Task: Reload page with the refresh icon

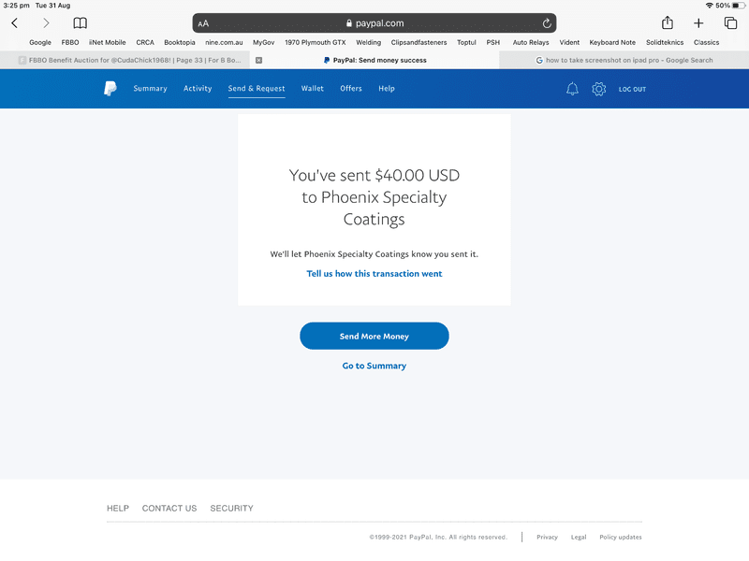Action: (x=547, y=23)
